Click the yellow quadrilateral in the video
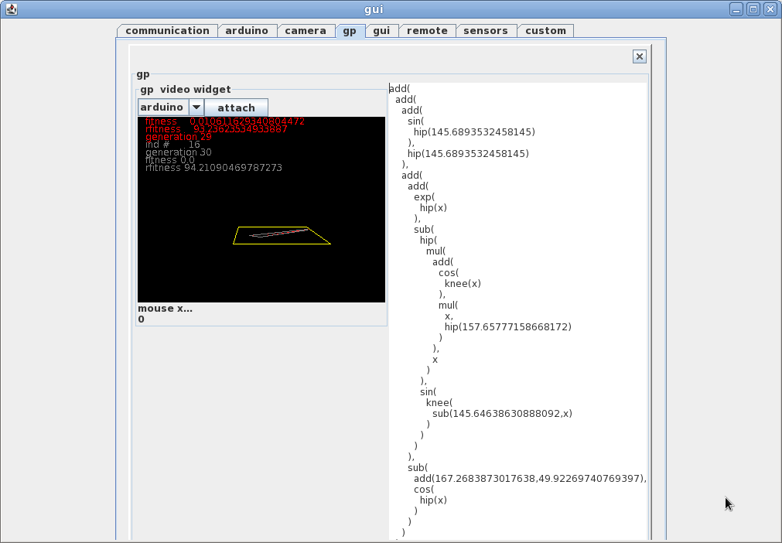Image resolution: width=782 pixels, height=543 pixels. pos(282,235)
